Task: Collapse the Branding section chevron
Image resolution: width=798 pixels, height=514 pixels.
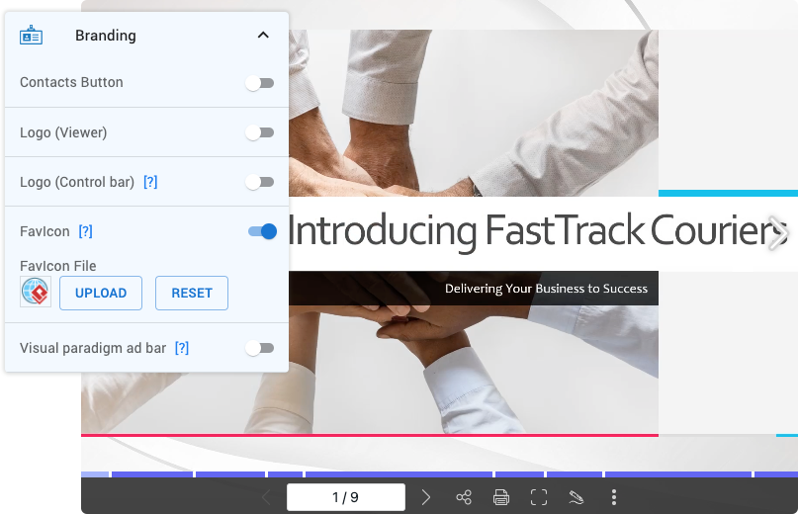Action: tap(263, 36)
